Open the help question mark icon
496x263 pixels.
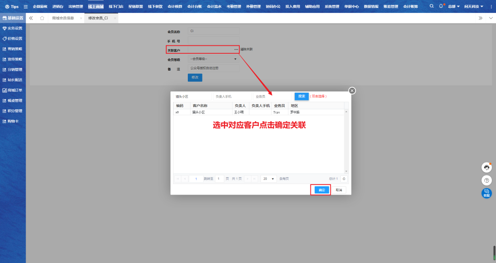[486, 180]
